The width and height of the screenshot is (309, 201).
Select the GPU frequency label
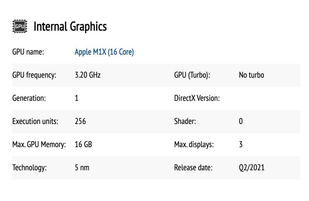point(34,75)
